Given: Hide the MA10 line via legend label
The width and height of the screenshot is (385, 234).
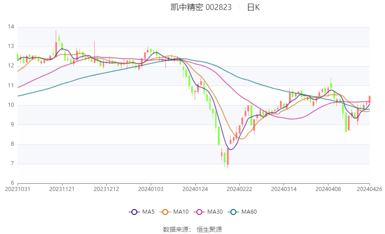Looking at the screenshot, I should [182, 211].
